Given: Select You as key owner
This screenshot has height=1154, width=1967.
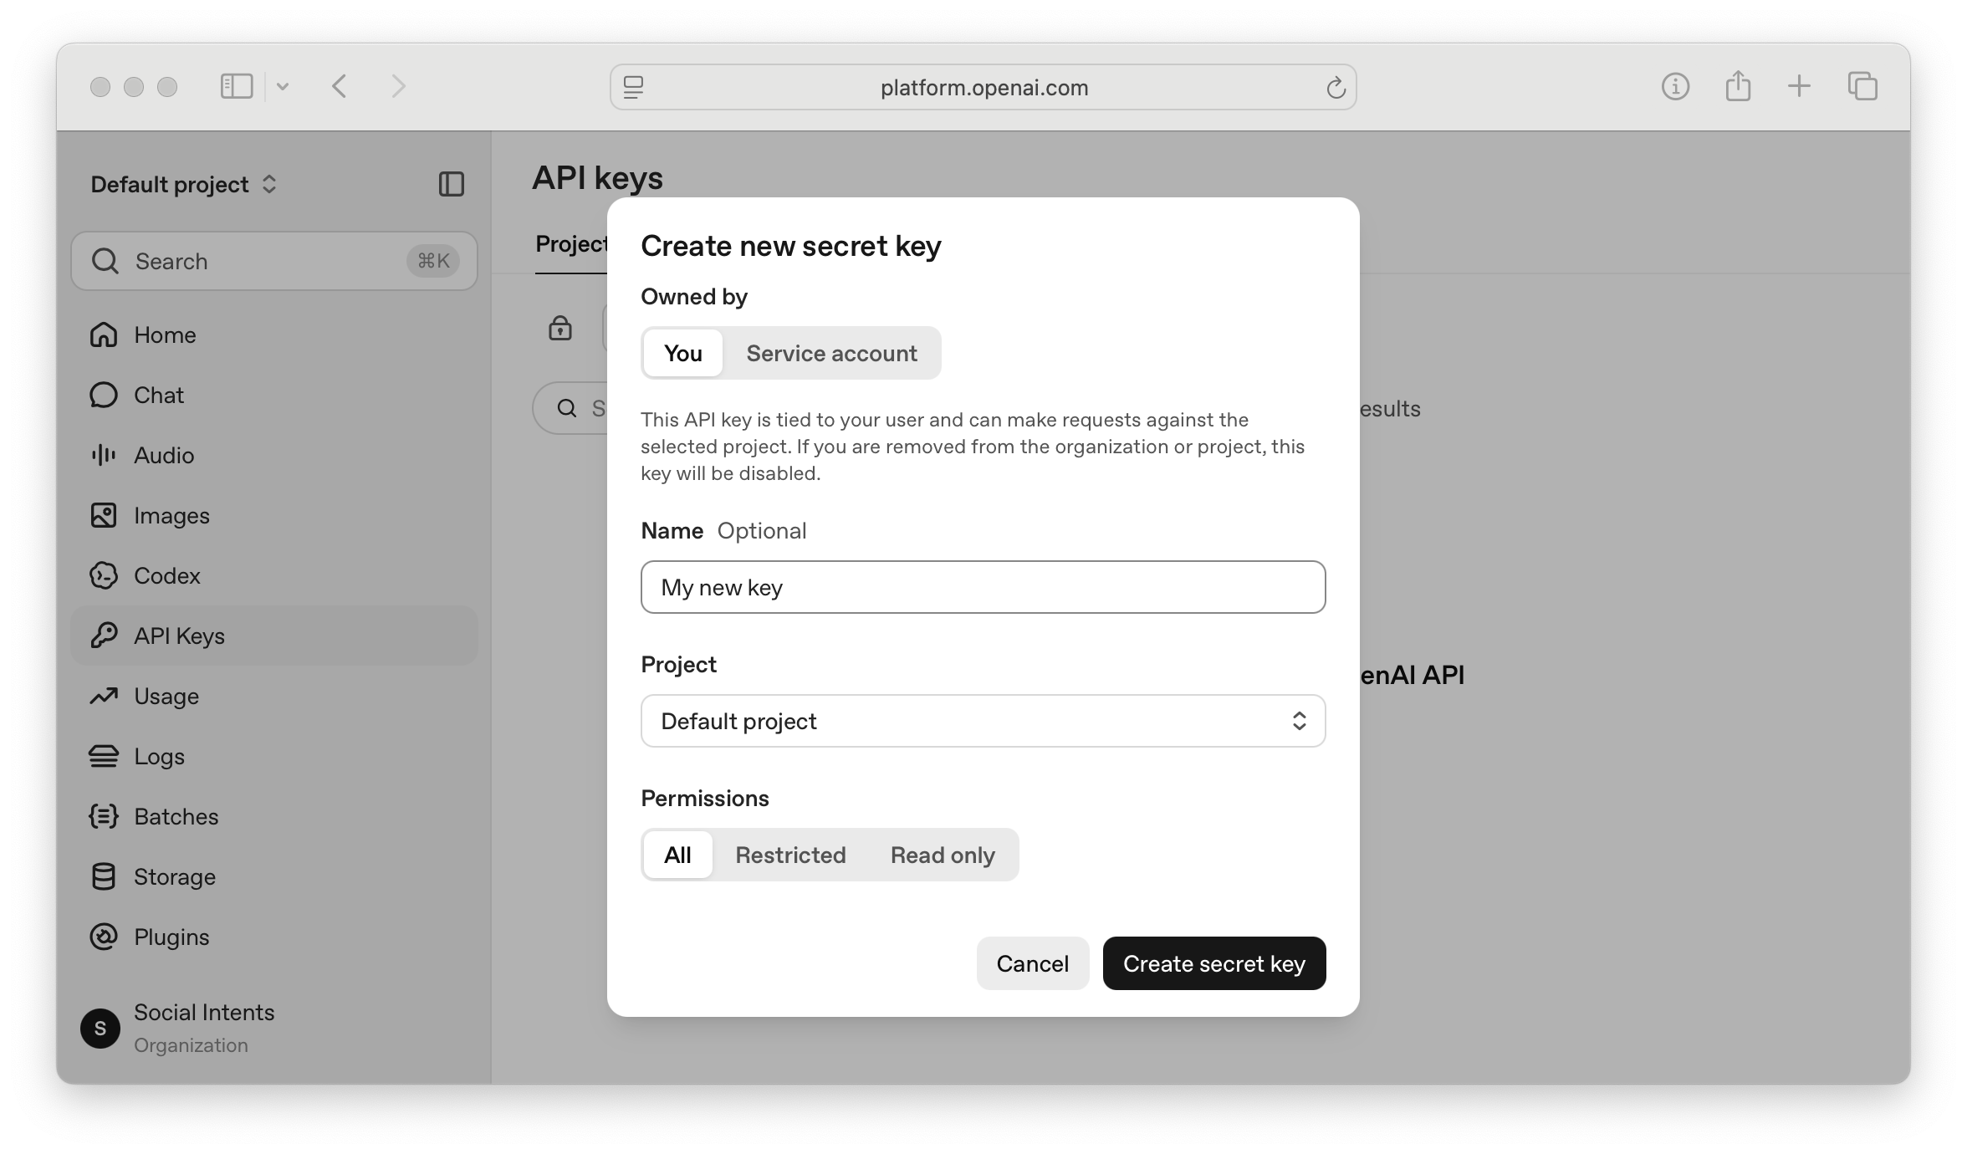Looking at the screenshot, I should pos(683,353).
